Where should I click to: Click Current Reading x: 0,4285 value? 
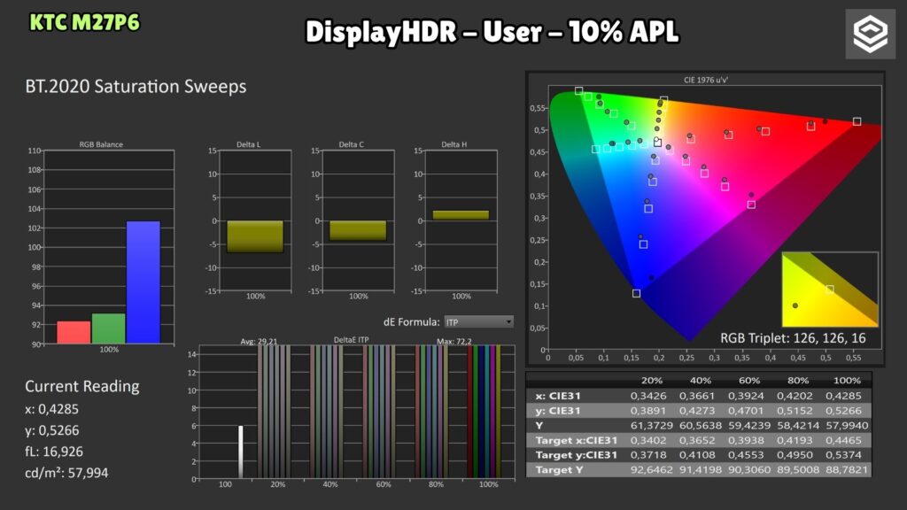(51, 409)
